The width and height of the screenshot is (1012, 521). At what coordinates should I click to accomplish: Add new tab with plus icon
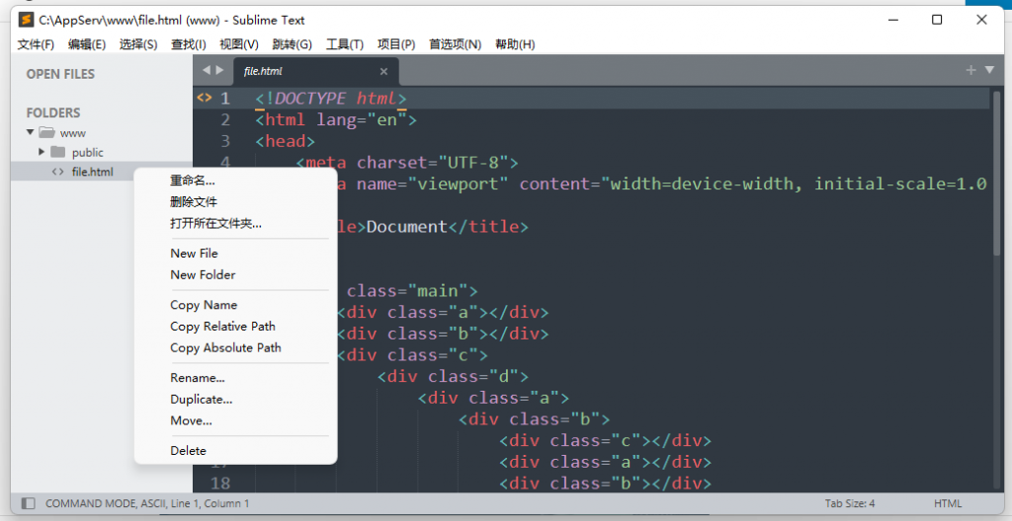coord(970,70)
